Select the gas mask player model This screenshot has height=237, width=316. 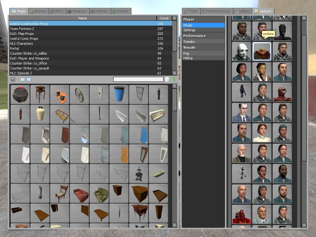click(241, 52)
